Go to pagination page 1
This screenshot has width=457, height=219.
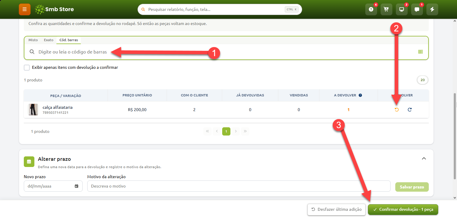click(x=226, y=131)
